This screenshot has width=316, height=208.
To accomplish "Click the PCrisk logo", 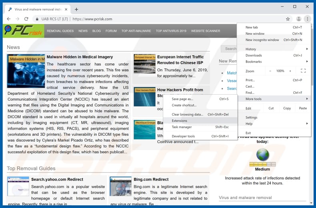I will [x=23, y=31].
